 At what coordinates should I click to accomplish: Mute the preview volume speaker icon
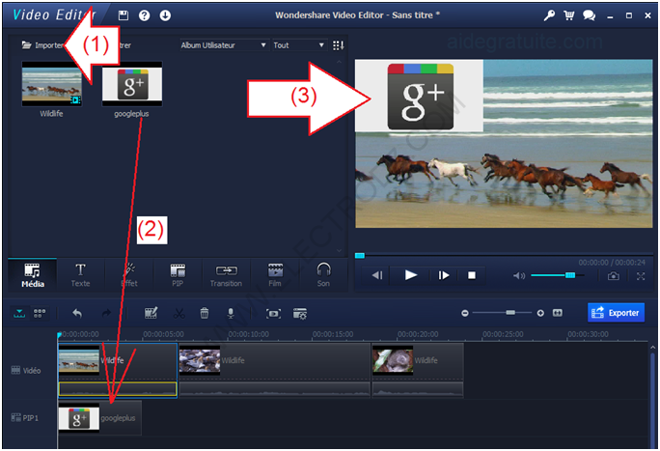coord(518,276)
